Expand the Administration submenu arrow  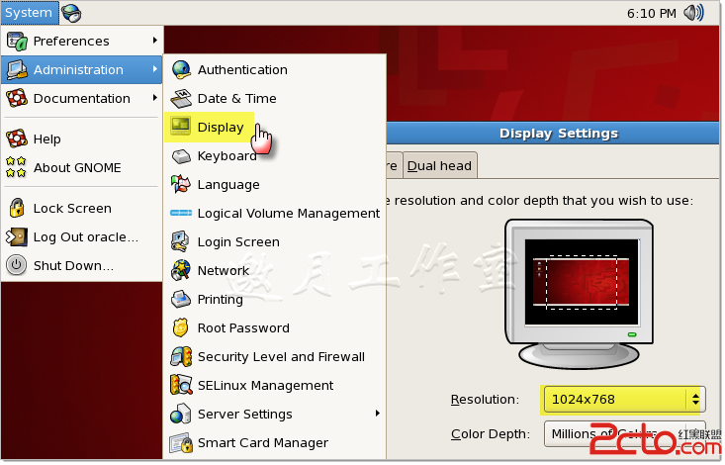pos(155,69)
